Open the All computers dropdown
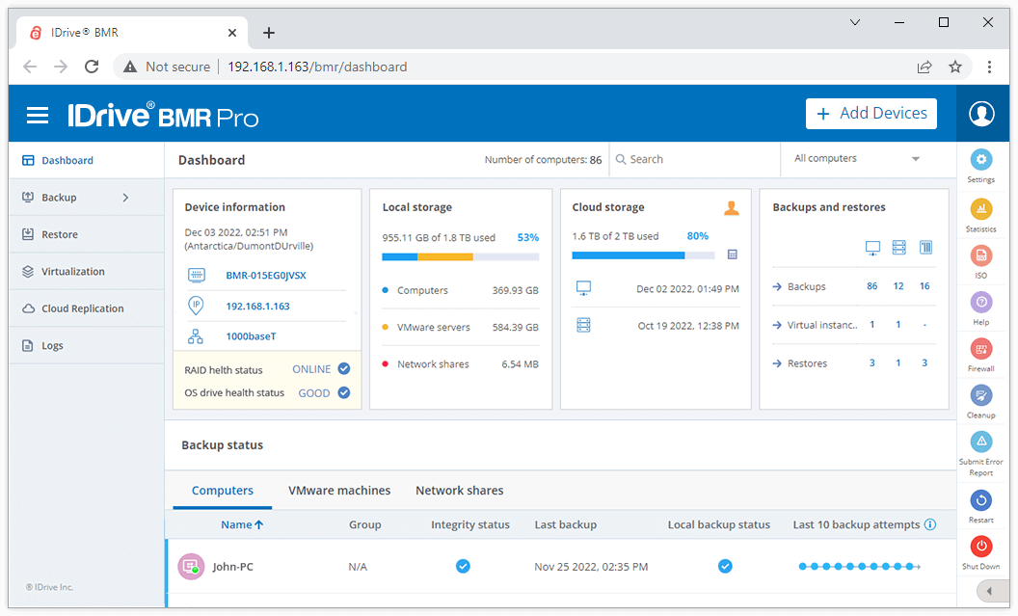1018x616 pixels. pyautogui.click(x=857, y=159)
